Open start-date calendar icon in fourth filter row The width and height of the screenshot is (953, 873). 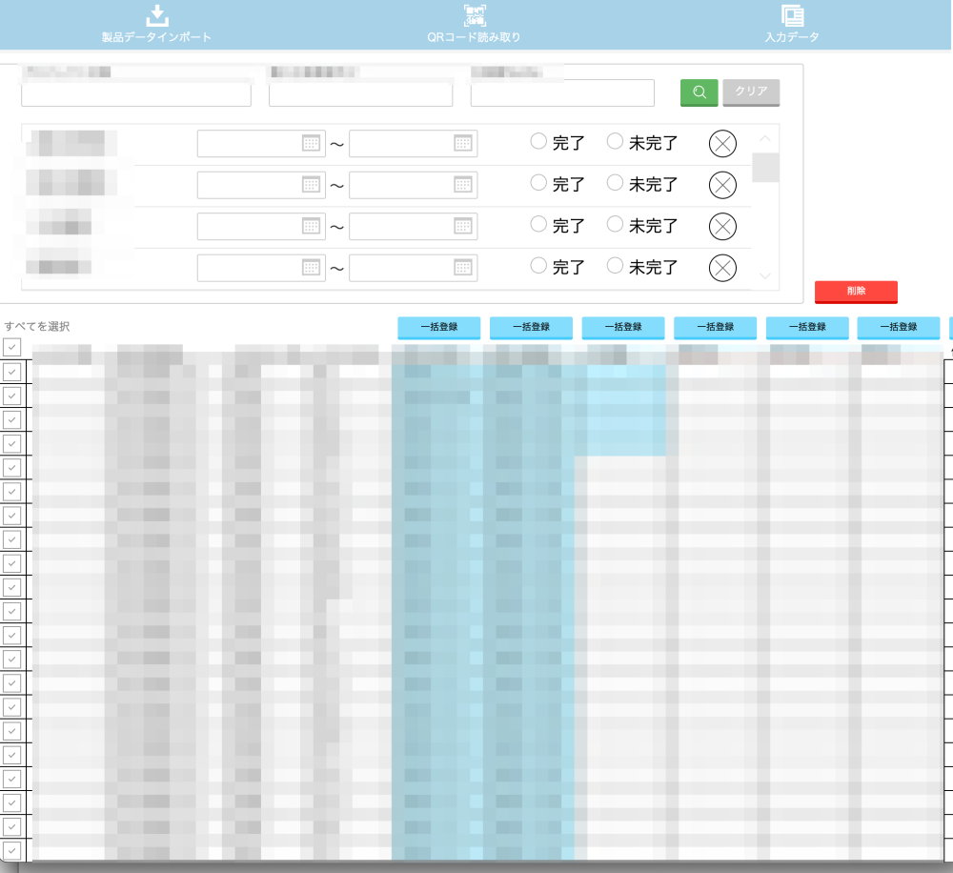point(311,268)
